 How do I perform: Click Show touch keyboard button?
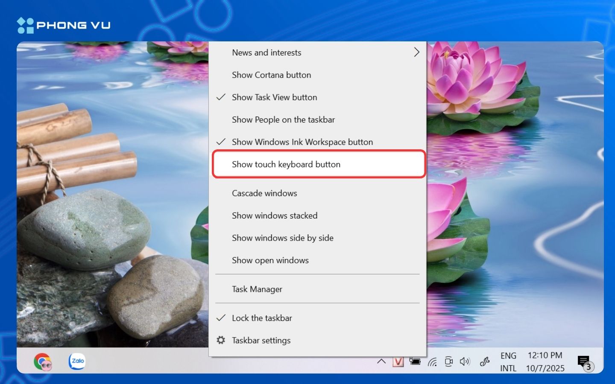286,164
